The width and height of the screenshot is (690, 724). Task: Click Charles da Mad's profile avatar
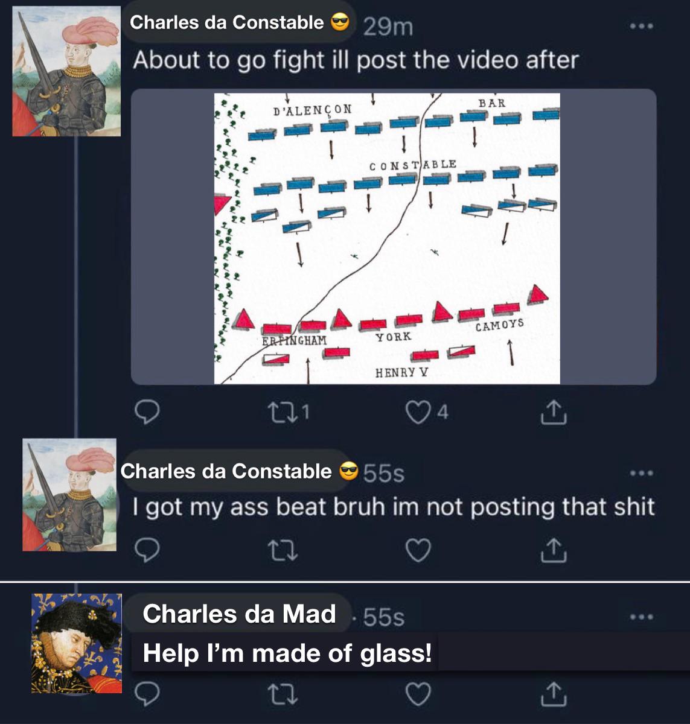[76, 643]
